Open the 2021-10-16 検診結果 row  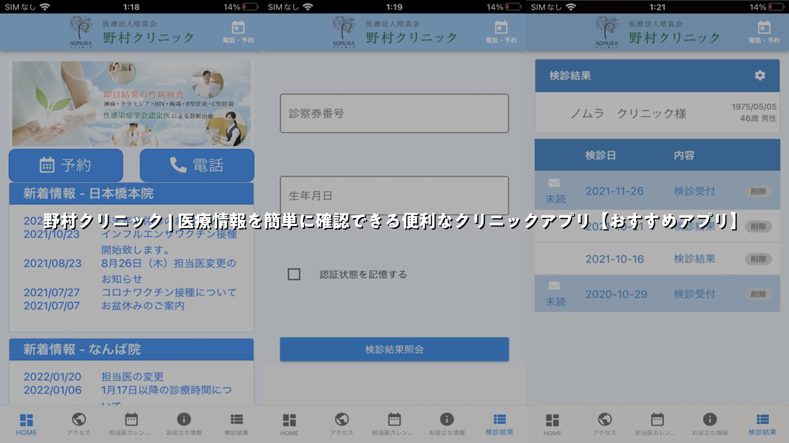click(657, 259)
